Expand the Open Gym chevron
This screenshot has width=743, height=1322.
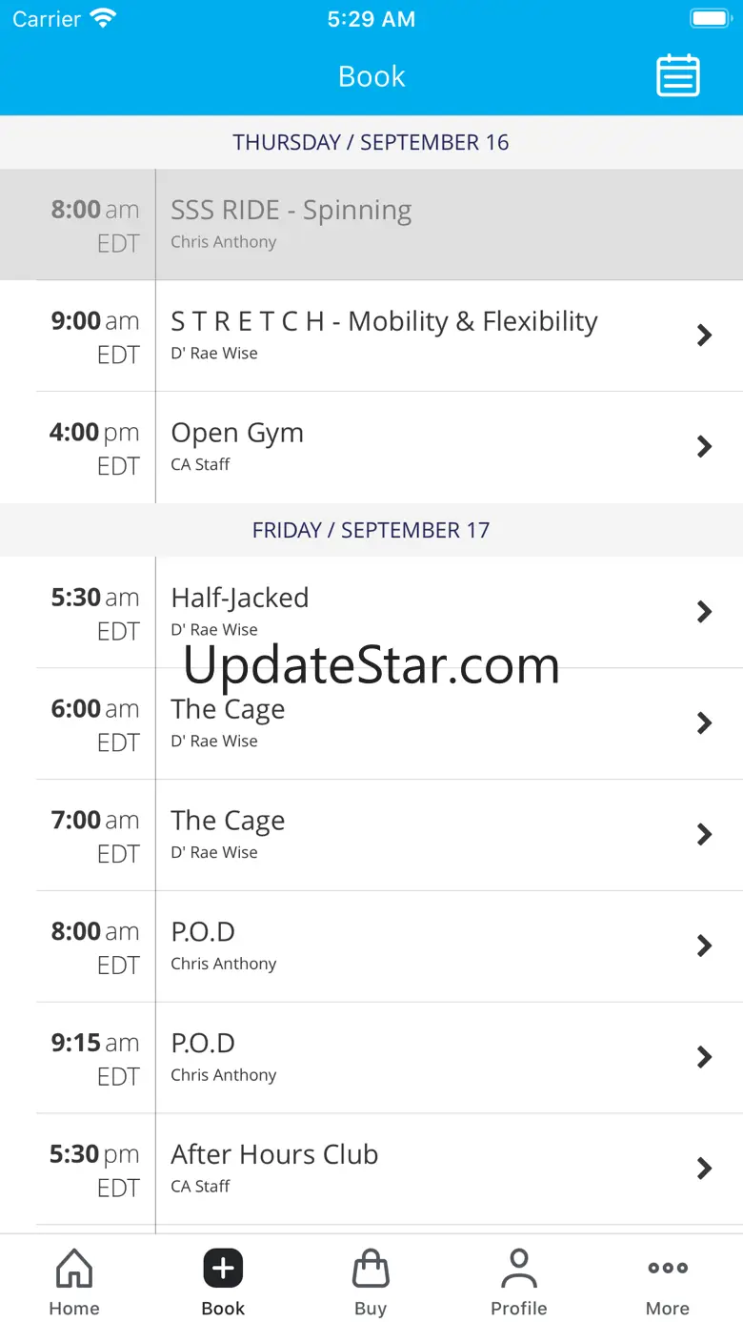click(x=704, y=446)
